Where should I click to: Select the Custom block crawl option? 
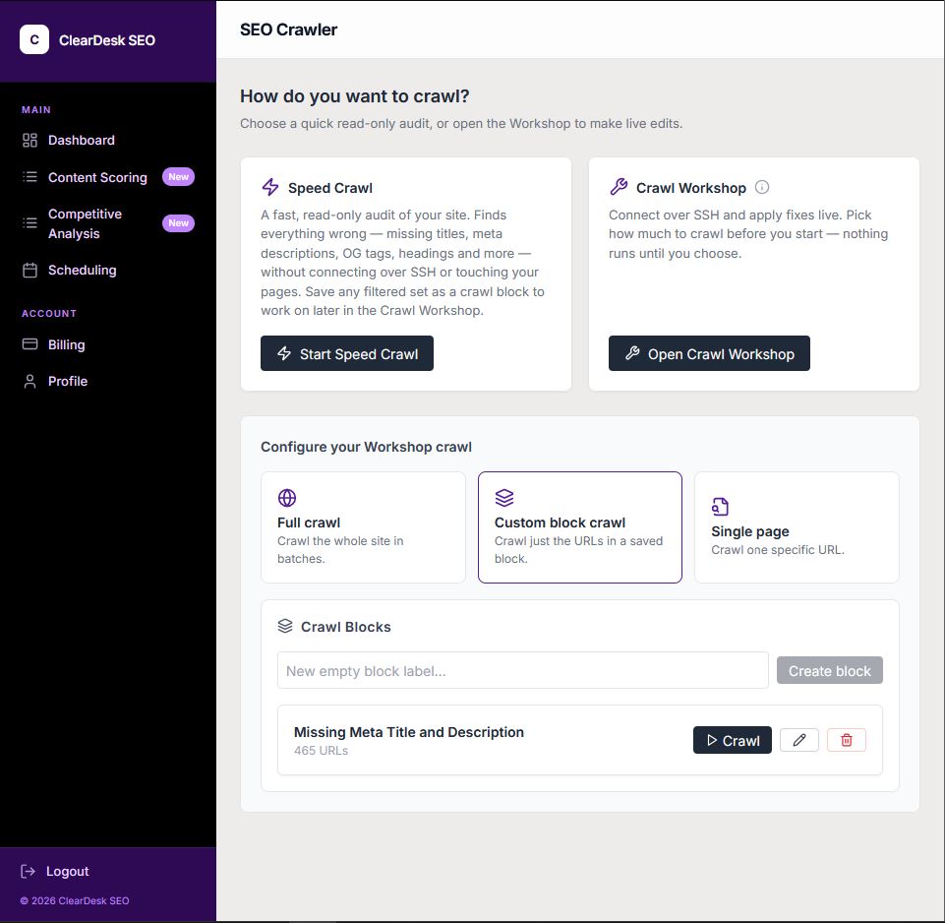click(580, 527)
